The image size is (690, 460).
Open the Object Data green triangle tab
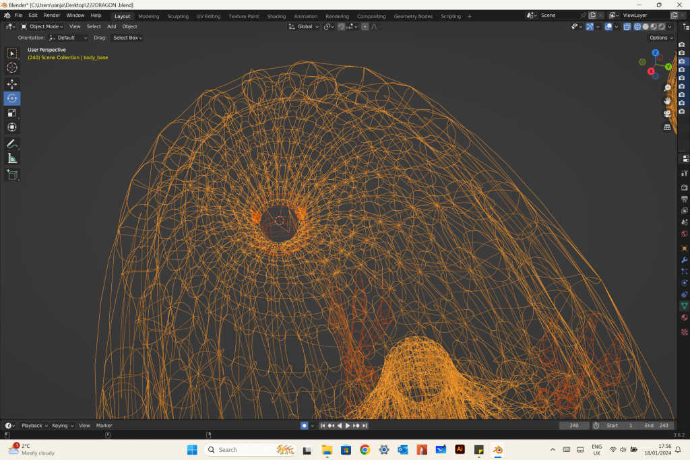(685, 306)
